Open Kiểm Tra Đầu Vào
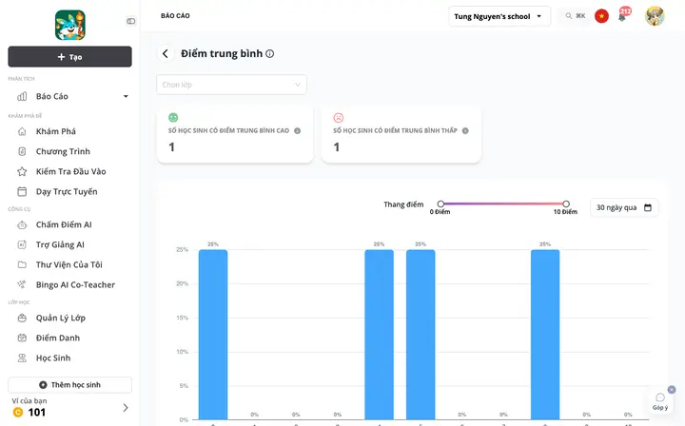 pyautogui.click(x=69, y=171)
